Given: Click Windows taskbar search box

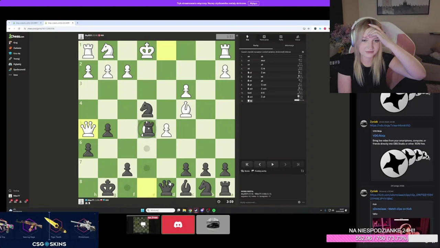Looking at the screenshot, I should click(161, 210).
